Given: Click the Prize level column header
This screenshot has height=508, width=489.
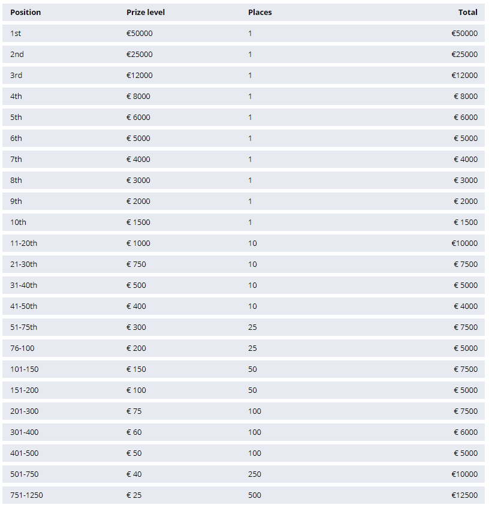Looking at the screenshot, I should pos(146,12).
